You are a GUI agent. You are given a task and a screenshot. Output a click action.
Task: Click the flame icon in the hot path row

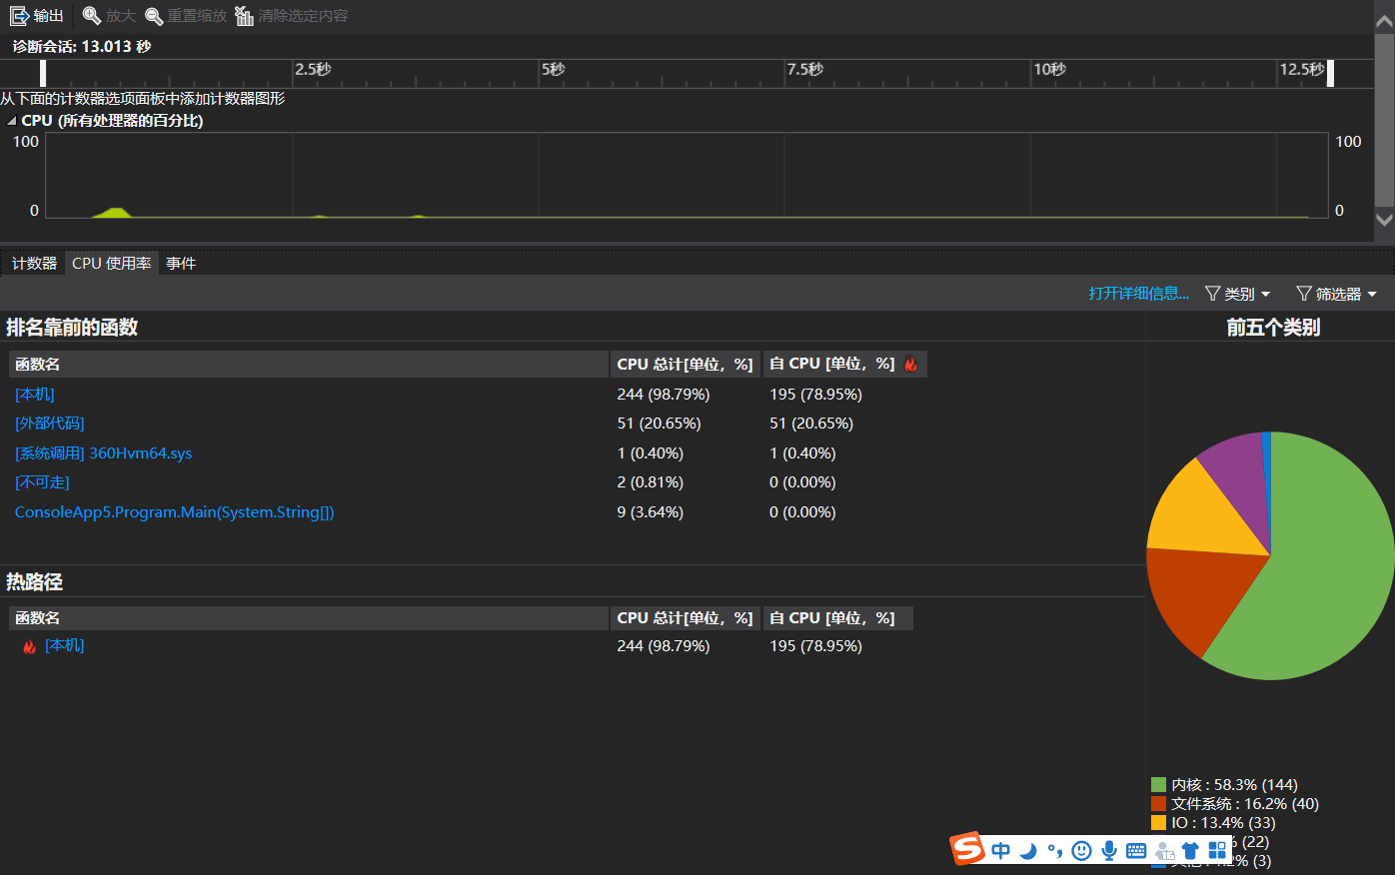point(30,646)
